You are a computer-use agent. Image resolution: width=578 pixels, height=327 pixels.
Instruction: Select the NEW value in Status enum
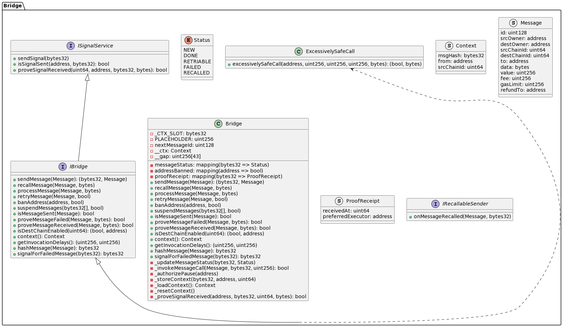point(189,50)
